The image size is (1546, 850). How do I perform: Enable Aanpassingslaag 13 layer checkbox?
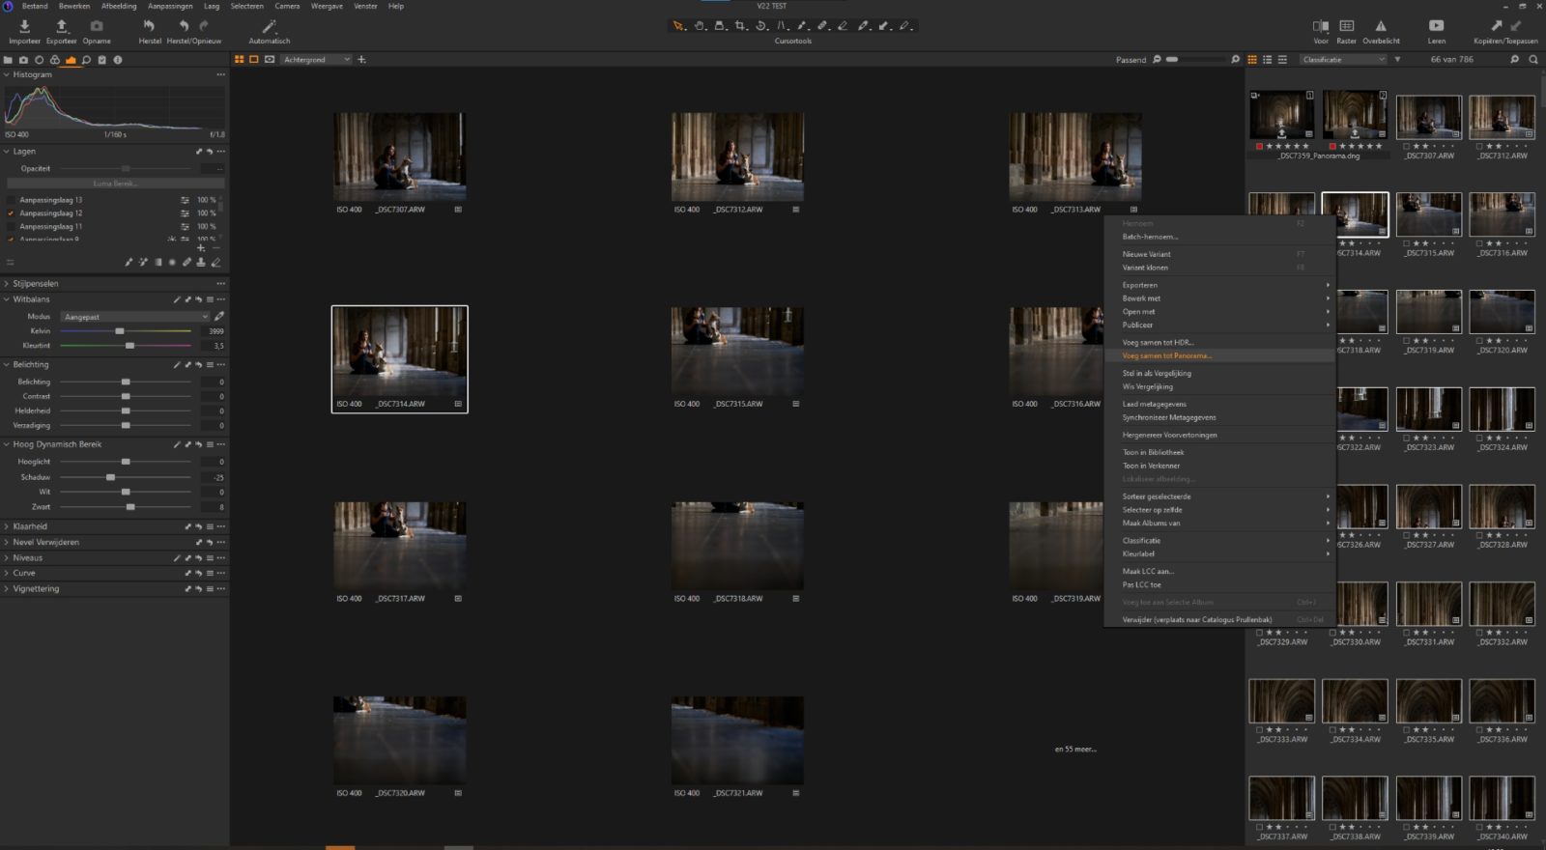click(x=11, y=200)
